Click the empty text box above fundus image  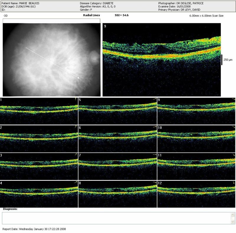[51, 21]
